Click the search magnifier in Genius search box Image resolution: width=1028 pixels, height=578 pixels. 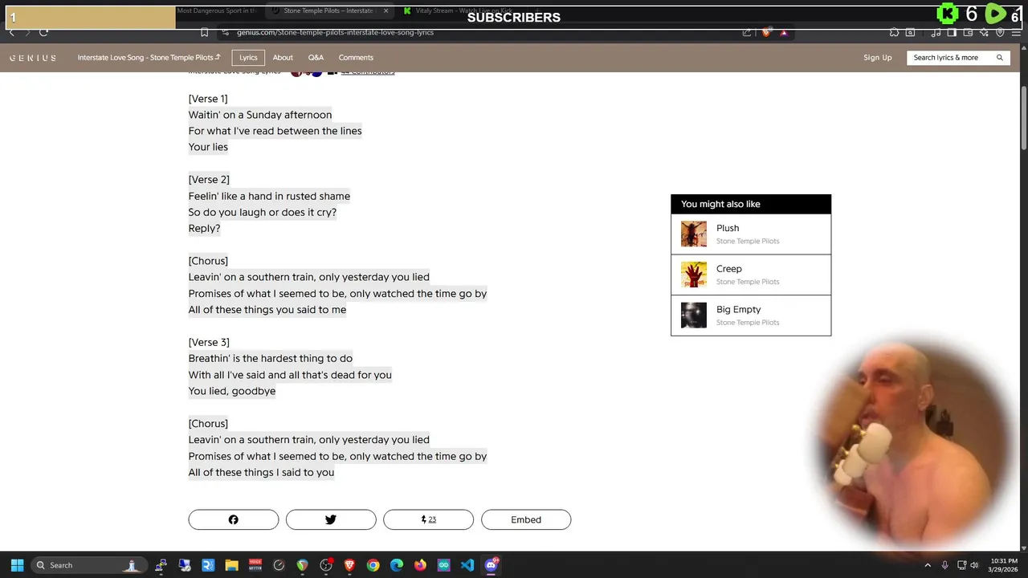click(1000, 58)
